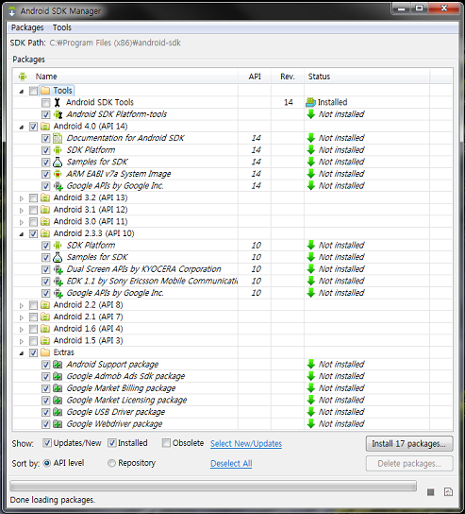Collapse the Tools group
This screenshot has height=514, width=465.
click(x=22, y=91)
